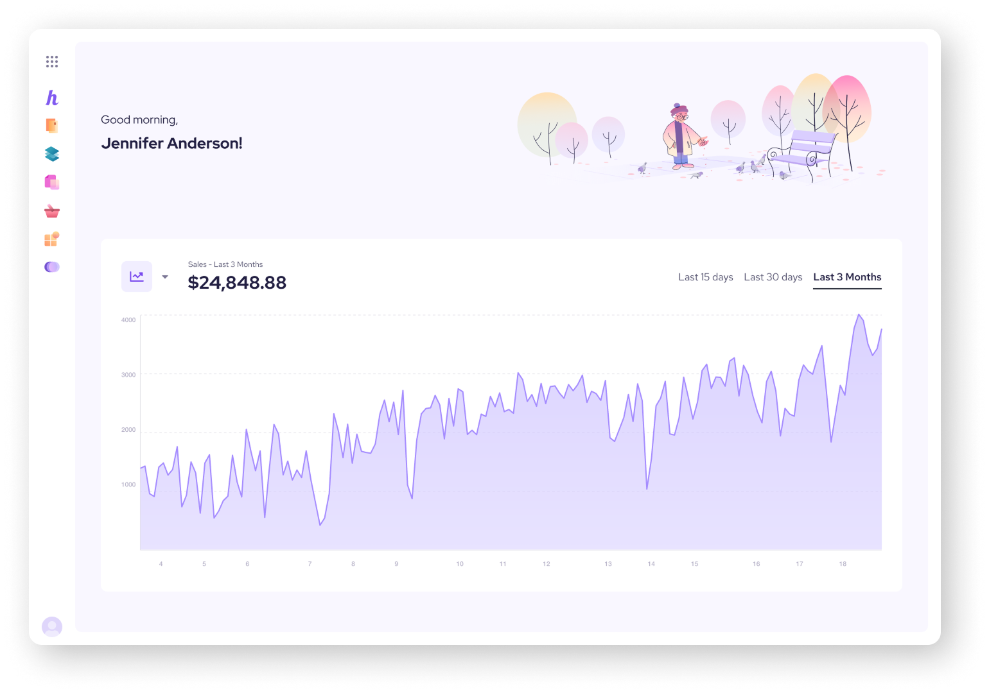Viewport: 989px width, 693px height.
Task: Open the apps launcher grid icon
Action: 51,62
